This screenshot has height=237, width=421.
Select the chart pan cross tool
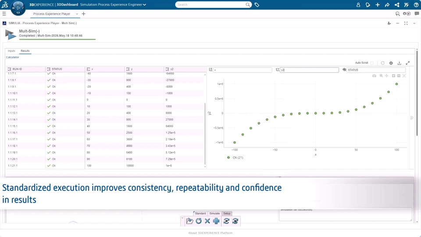tap(387, 76)
